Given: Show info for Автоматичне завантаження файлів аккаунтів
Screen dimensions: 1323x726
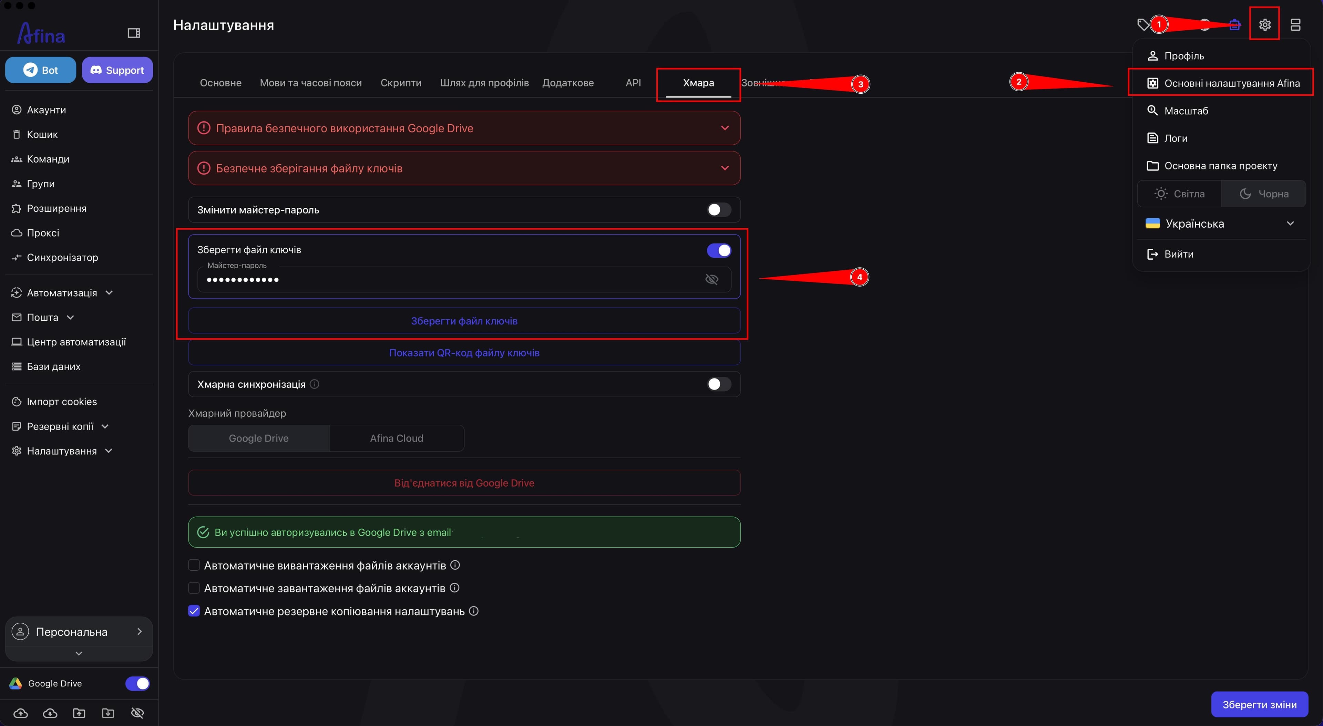Looking at the screenshot, I should pos(454,588).
